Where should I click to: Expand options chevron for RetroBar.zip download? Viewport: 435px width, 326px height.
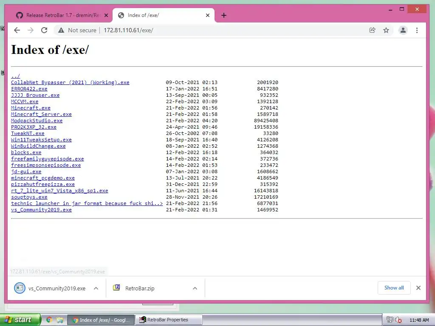coord(195,288)
